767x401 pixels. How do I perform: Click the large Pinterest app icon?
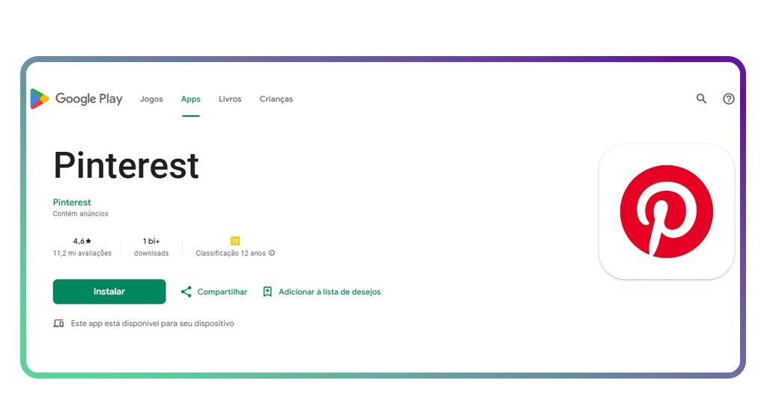pyautogui.click(x=666, y=212)
